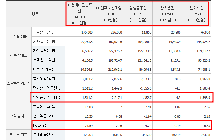Screen dimensions: 214x140
Task: Select net margin value 10.56
Action: [x=89, y=116]
